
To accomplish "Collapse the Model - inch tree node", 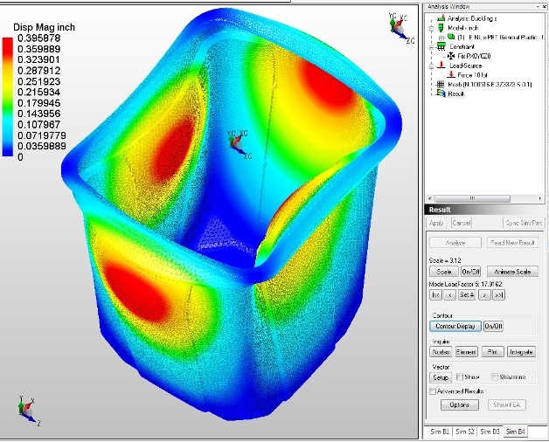I will [429, 27].
